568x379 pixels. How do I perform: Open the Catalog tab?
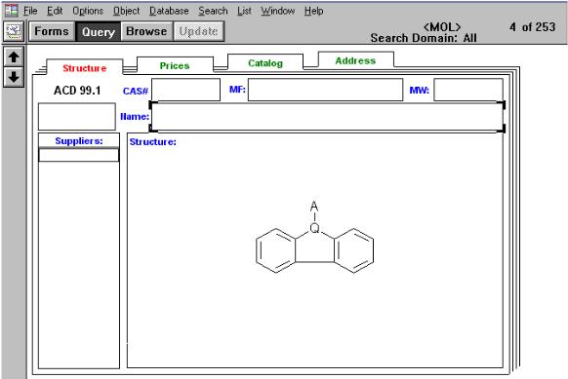point(265,63)
